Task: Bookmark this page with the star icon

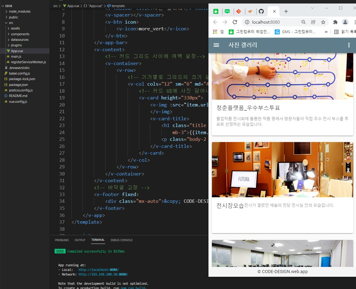Action: (323, 22)
